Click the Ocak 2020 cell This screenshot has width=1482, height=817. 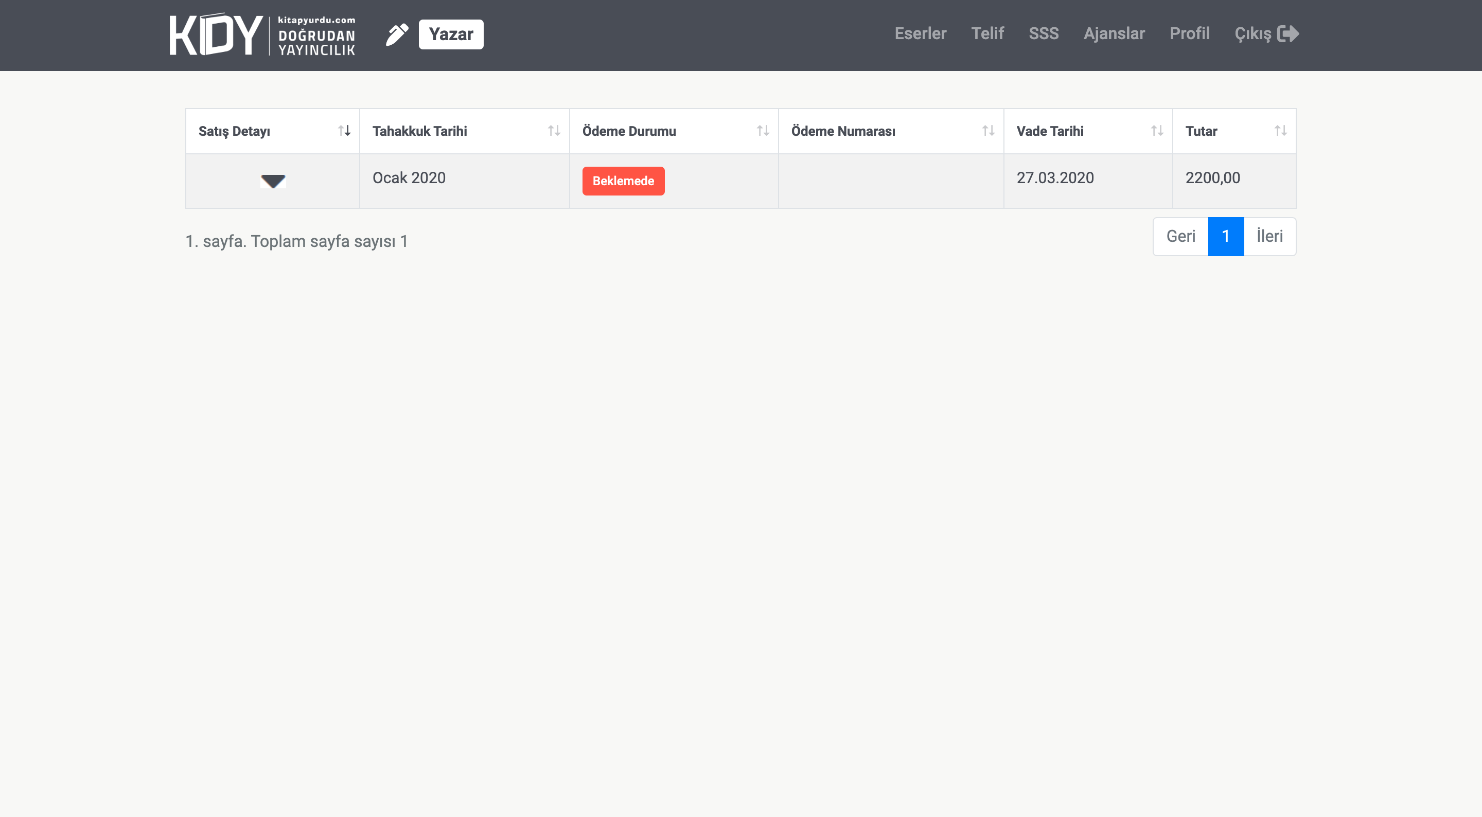click(x=464, y=181)
